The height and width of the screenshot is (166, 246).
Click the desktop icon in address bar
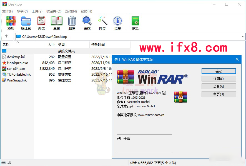tap(19, 37)
